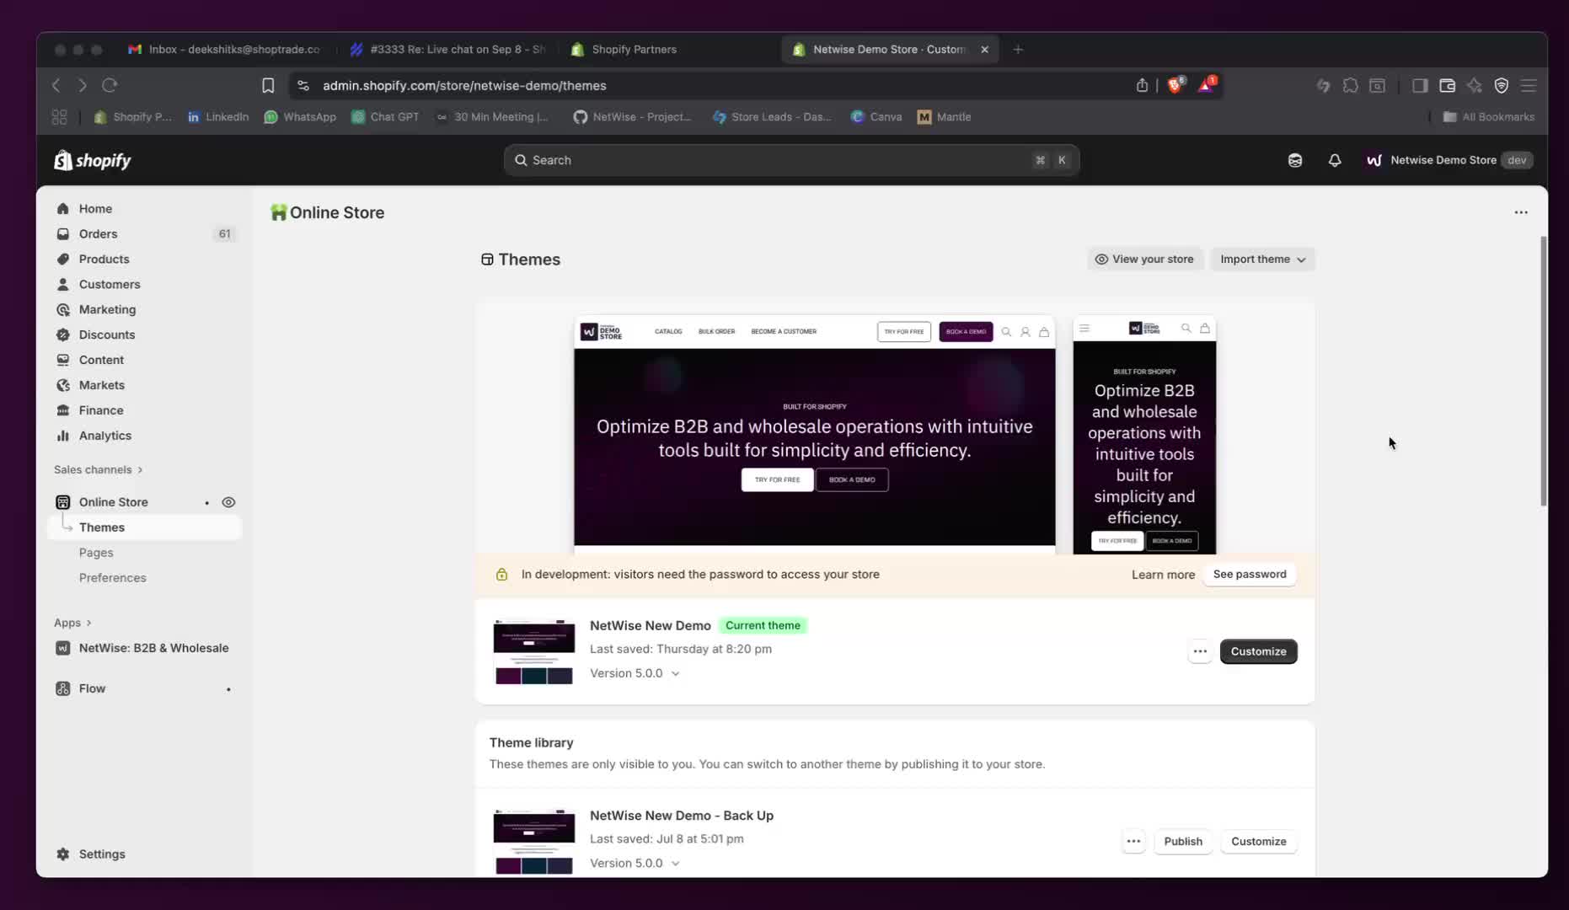Click the page vertical scrollbar
1569x910 pixels.
(x=1544, y=371)
